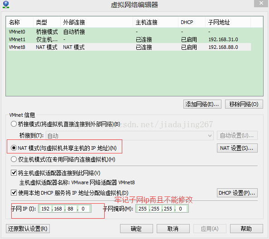
Task: Confirm with the 确定 button
Action: (x=136, y=229)
